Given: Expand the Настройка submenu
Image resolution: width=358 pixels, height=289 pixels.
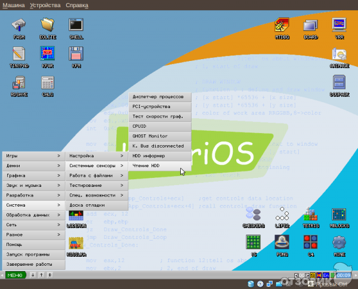Looking at the screenshot, I should tap(95, 156).
